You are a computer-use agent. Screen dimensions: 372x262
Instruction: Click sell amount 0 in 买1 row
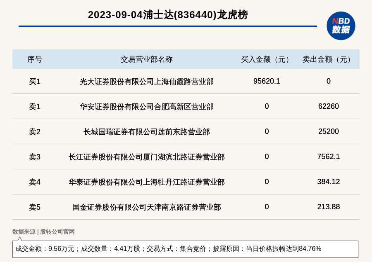click(328, 81)
